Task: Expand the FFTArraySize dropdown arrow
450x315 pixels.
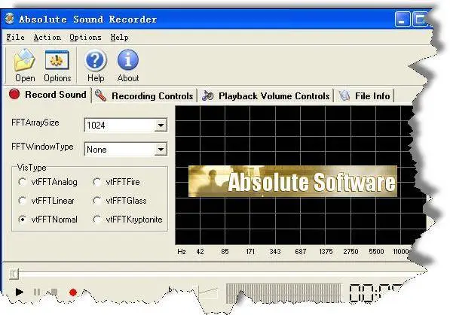Action: click(161, 126)
